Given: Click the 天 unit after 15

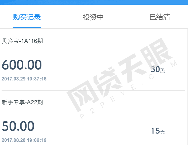Looking at the screenshot, I should 163,132.
